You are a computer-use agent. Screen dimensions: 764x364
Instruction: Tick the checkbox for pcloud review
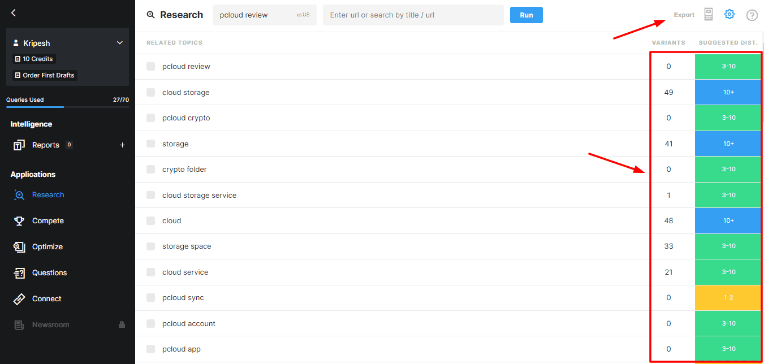coord(150,67)
